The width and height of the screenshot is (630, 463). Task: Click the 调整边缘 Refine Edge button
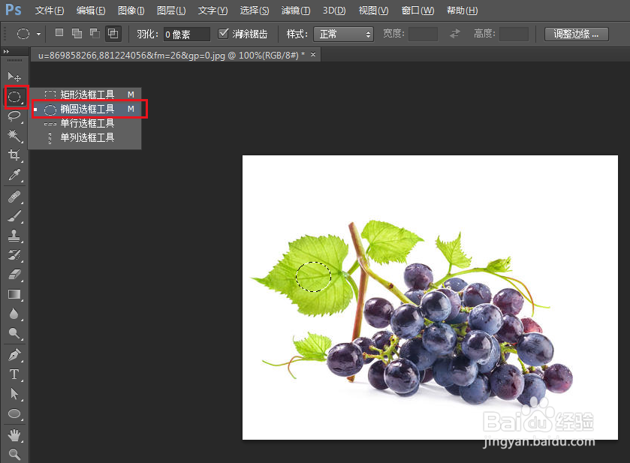[x=577, y=34]
